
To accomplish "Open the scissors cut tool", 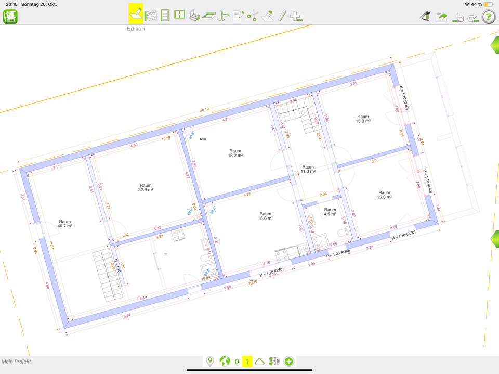I will click(253, 16).
